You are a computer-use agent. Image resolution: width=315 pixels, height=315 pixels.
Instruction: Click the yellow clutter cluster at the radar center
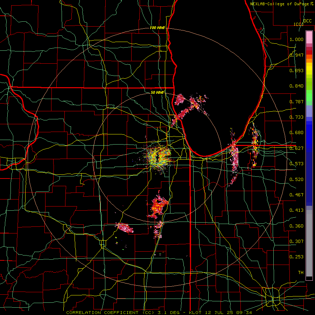click(x=158, y=157)
